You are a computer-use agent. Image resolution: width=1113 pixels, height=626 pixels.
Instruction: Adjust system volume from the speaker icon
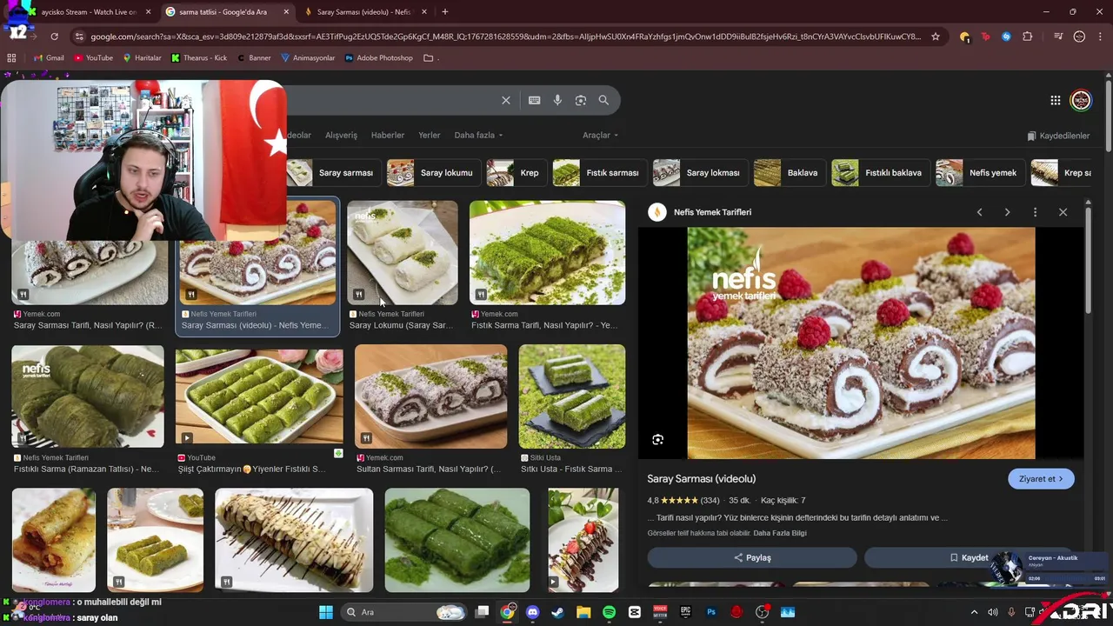(992, 612)
